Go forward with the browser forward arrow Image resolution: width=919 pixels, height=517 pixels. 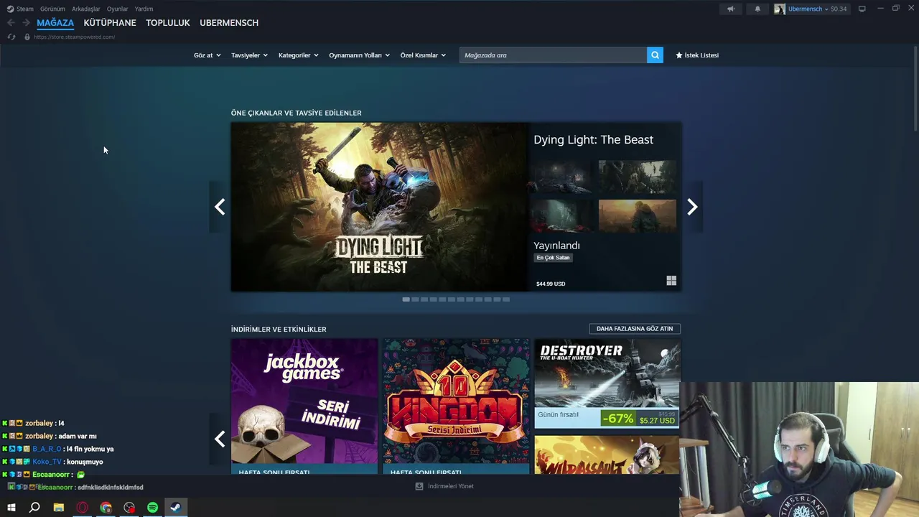point(27,23)
